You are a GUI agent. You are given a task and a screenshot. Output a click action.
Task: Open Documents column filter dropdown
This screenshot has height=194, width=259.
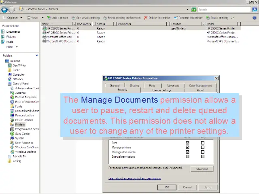pos(94,24)
